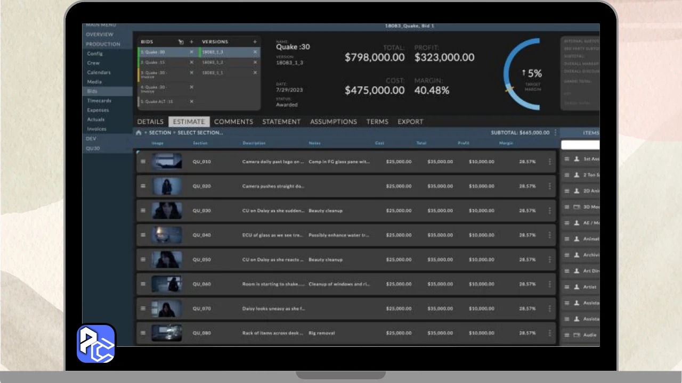Click the box icon beside the 3D Mo item
This screenshot has height=383, width=682.
click(577, 207)
